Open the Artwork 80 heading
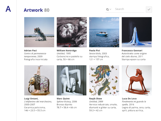The height and width of the screenshot is (121, 161). coord(36,10)
